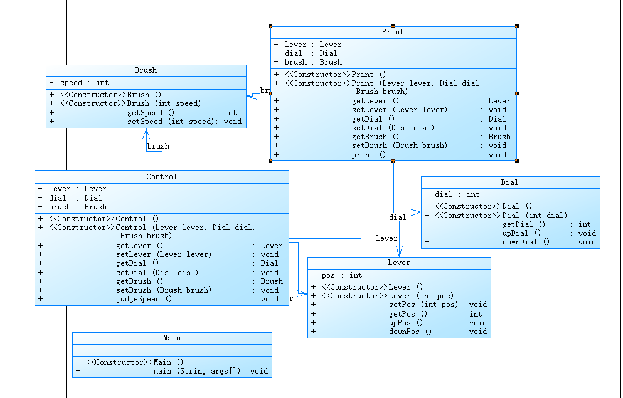Click Main () constructor entry

[x=169, y=363]
